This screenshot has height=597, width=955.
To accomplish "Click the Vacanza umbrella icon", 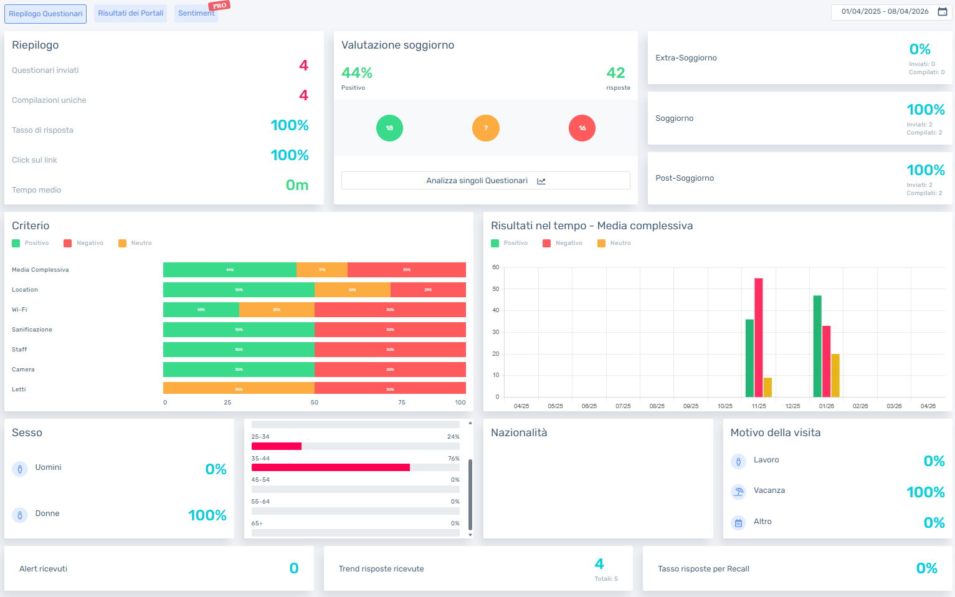I will point(738,492).
